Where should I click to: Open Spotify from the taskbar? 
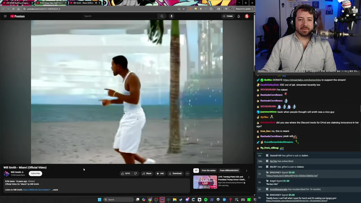[x=206, y=200]
